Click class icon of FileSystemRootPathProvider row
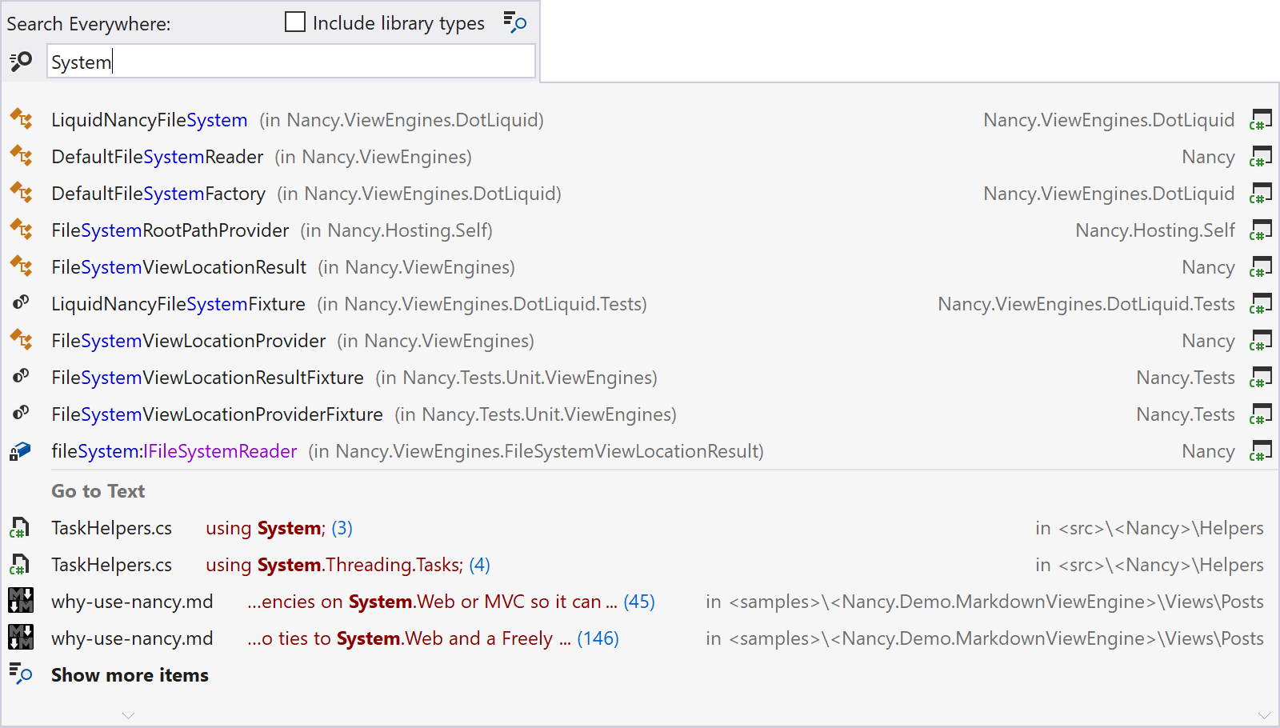Viewport: 1280px width, 728px height. pyautogui.click(x=21, y=230)
